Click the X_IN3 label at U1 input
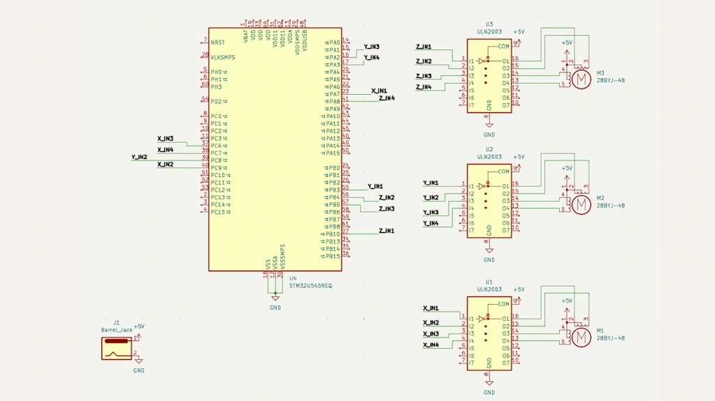715x401 pixels. click(431, 334)
